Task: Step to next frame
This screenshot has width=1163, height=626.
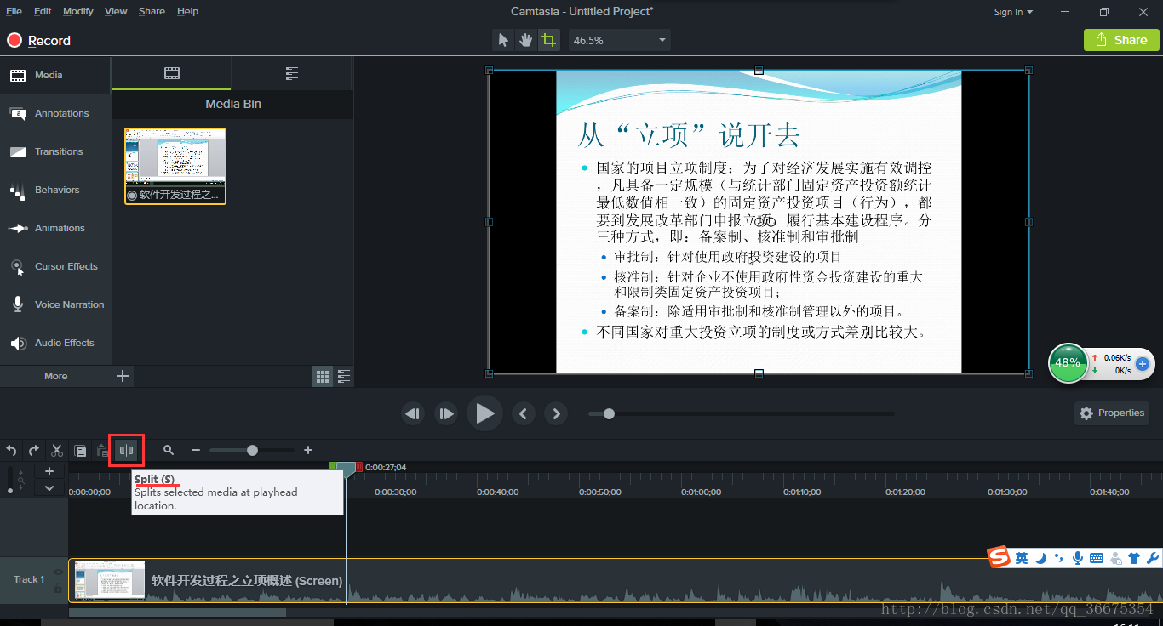Action: pyautogui.click(x=446, y=413)
